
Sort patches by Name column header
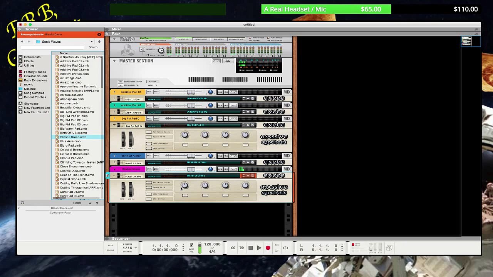pyautogui.click(x=64, y=53)
